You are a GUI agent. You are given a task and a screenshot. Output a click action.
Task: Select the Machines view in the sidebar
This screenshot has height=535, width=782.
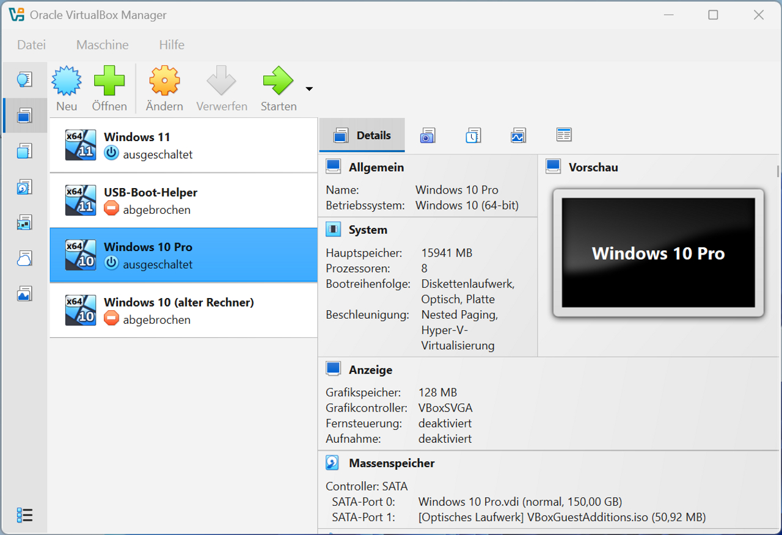pos(24,115)
